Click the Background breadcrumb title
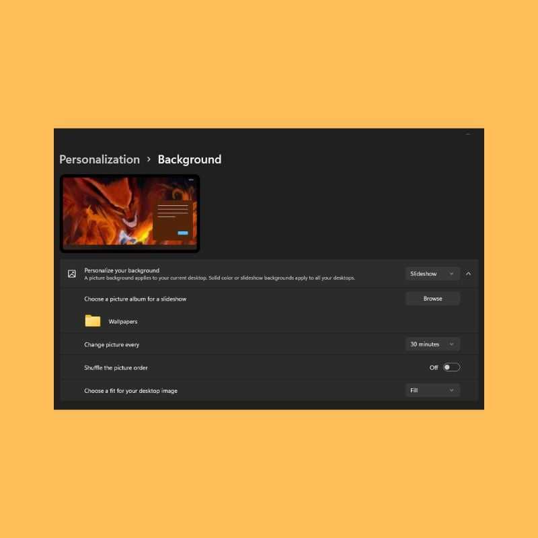The image size is (538, 538). pos(190,159)
